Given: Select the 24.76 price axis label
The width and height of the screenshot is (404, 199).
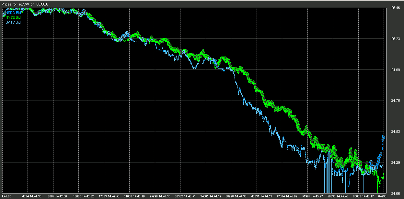Looking at the screenshot, I should click(x=395, y=101).
